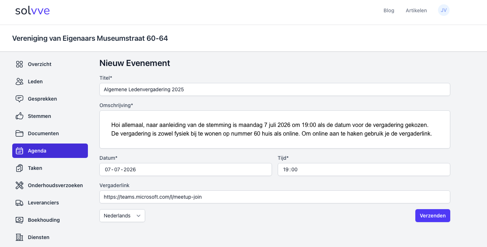The image size is (487, 247).
Task: Click the Vergaderlink URL field
Action: pyautogui.click(x=274, y=197)
